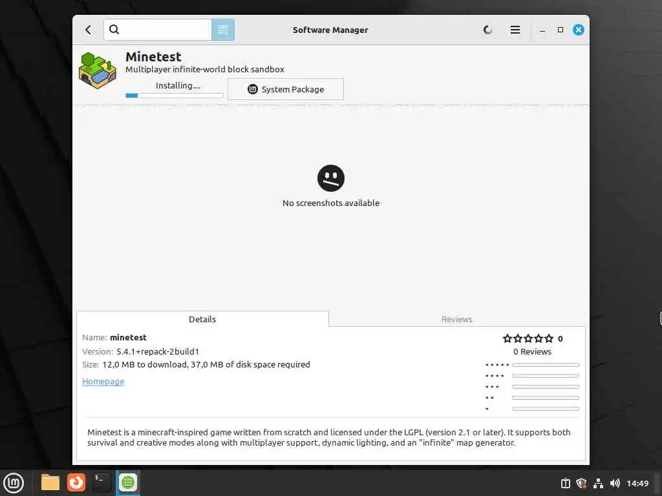662x496 pixels.
Task: Click the installing progress bar
Action: point(175,96)
